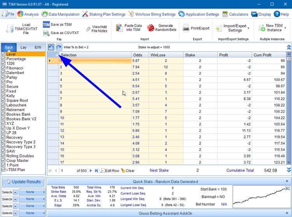Screen dimensions: 292x217
Task: Open the first None dropdown at bottom left
Action: 31,192
